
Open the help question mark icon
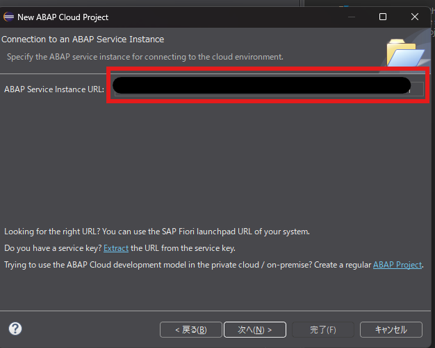click(x=15, y=329)
